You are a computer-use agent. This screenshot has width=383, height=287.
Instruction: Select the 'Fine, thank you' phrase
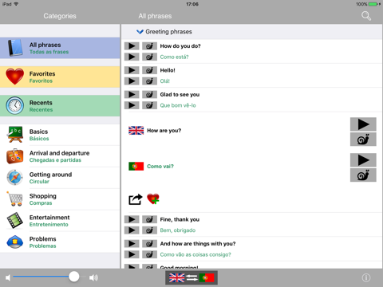click(x=180, y=219)
